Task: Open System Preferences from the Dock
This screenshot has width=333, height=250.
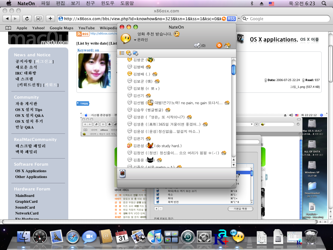Action: pos(204,237)
